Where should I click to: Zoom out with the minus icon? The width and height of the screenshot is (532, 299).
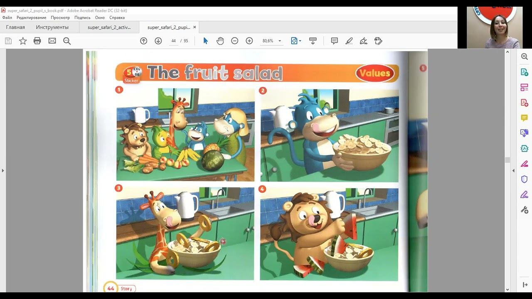coord(235,41)
